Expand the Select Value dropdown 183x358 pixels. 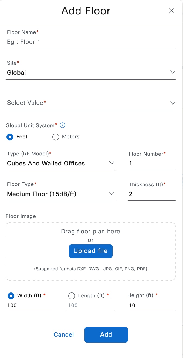coord(90,103)
